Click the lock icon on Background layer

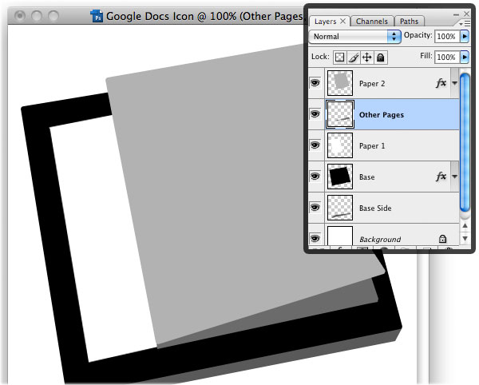coord(442,239)
